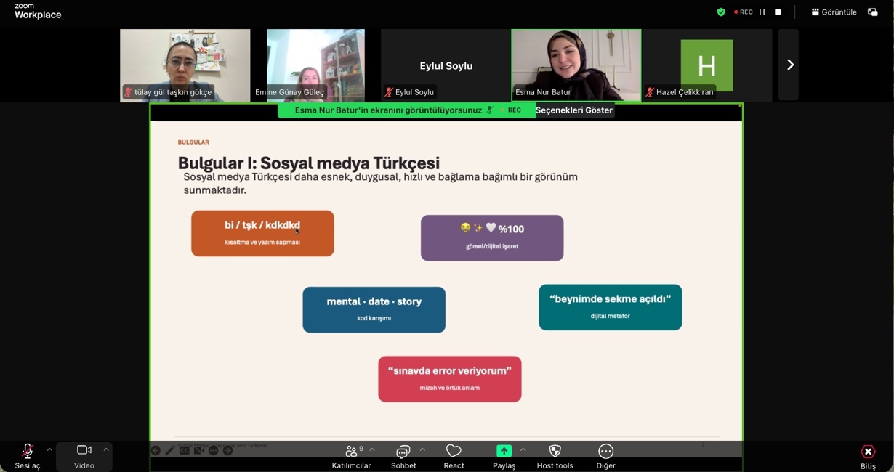Pause the recording
Screen dimensions: 894x472
click(762, 12)
